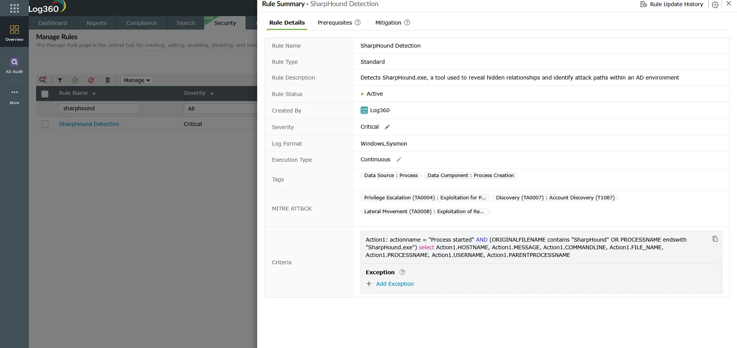Copy the rule criteria to clipboard
The image size is (737, 348).
(715, 239)
